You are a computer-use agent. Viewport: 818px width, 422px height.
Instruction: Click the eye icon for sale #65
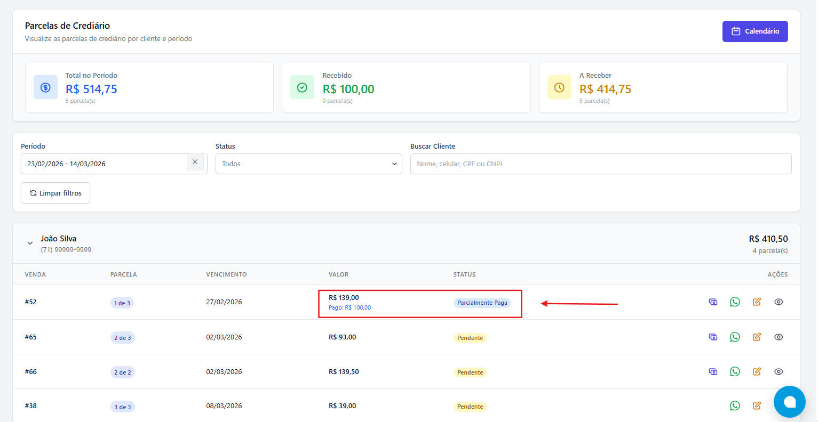click(x=779, y=337)
